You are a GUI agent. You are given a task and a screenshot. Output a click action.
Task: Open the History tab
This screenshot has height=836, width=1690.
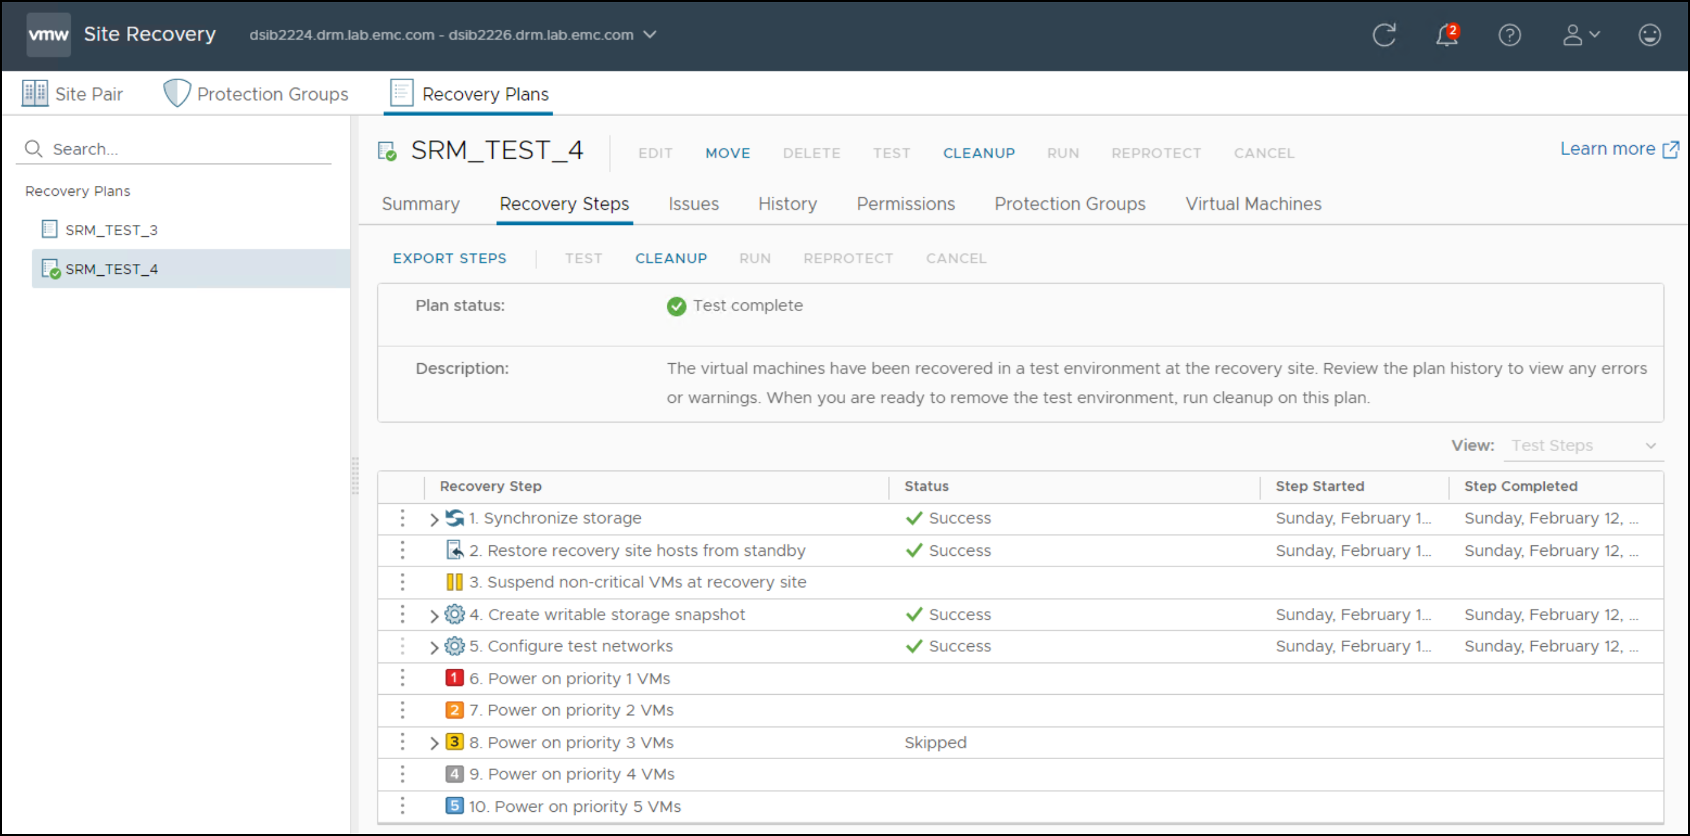pyautogui.click(x=787, y=204)
